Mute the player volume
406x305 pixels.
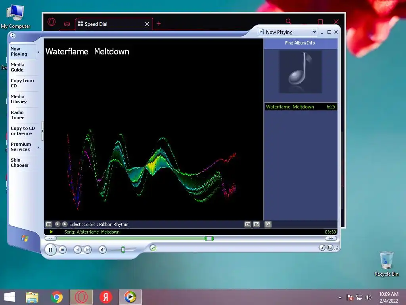(x=103, y=250)
